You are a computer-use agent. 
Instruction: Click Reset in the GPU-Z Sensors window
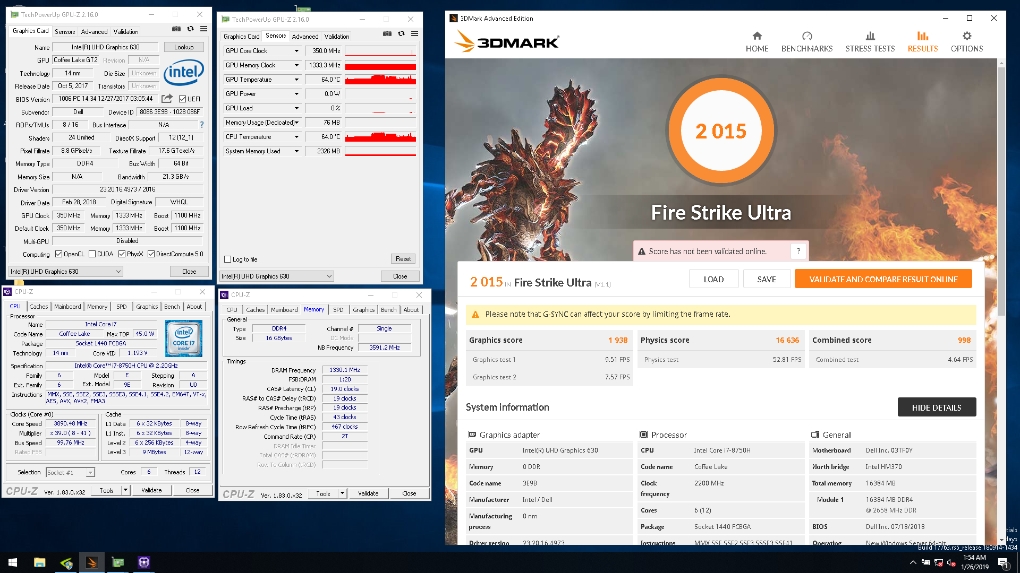pos(403,259)
